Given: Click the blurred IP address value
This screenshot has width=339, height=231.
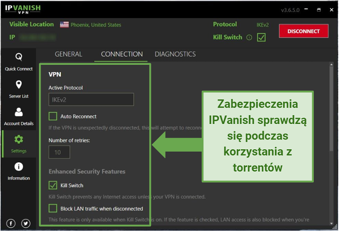Looking at the screenshot, I should coord(37,38).
